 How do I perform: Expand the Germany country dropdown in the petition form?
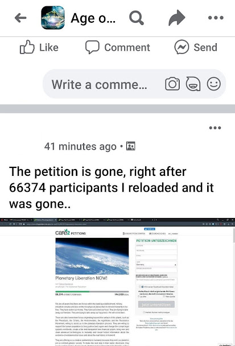(x=156, y=264)
